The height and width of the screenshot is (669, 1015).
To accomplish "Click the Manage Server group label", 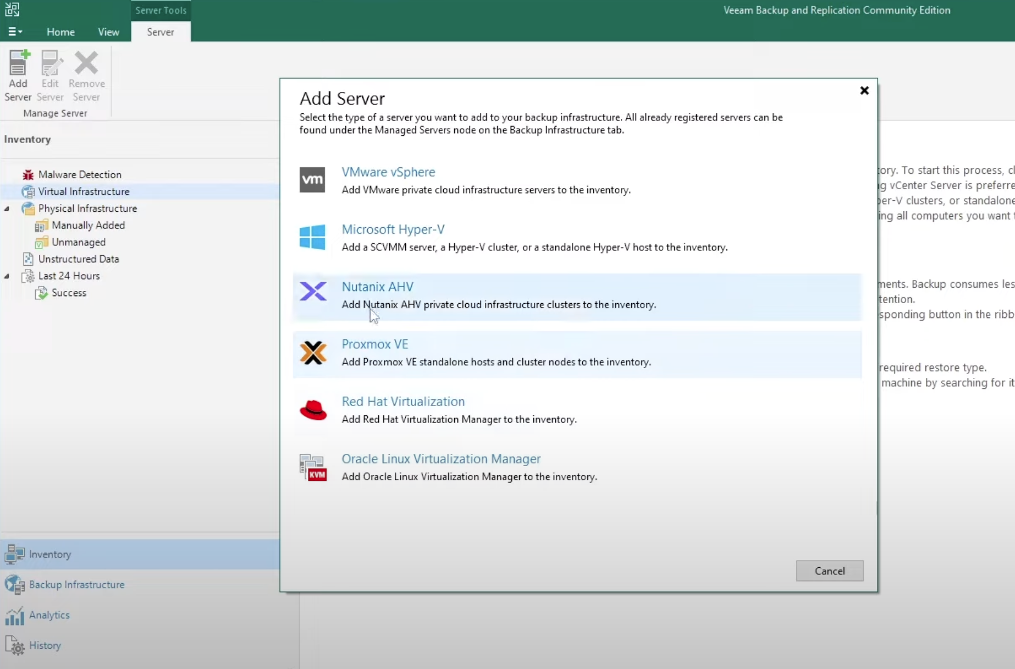I will pos(55,113).
